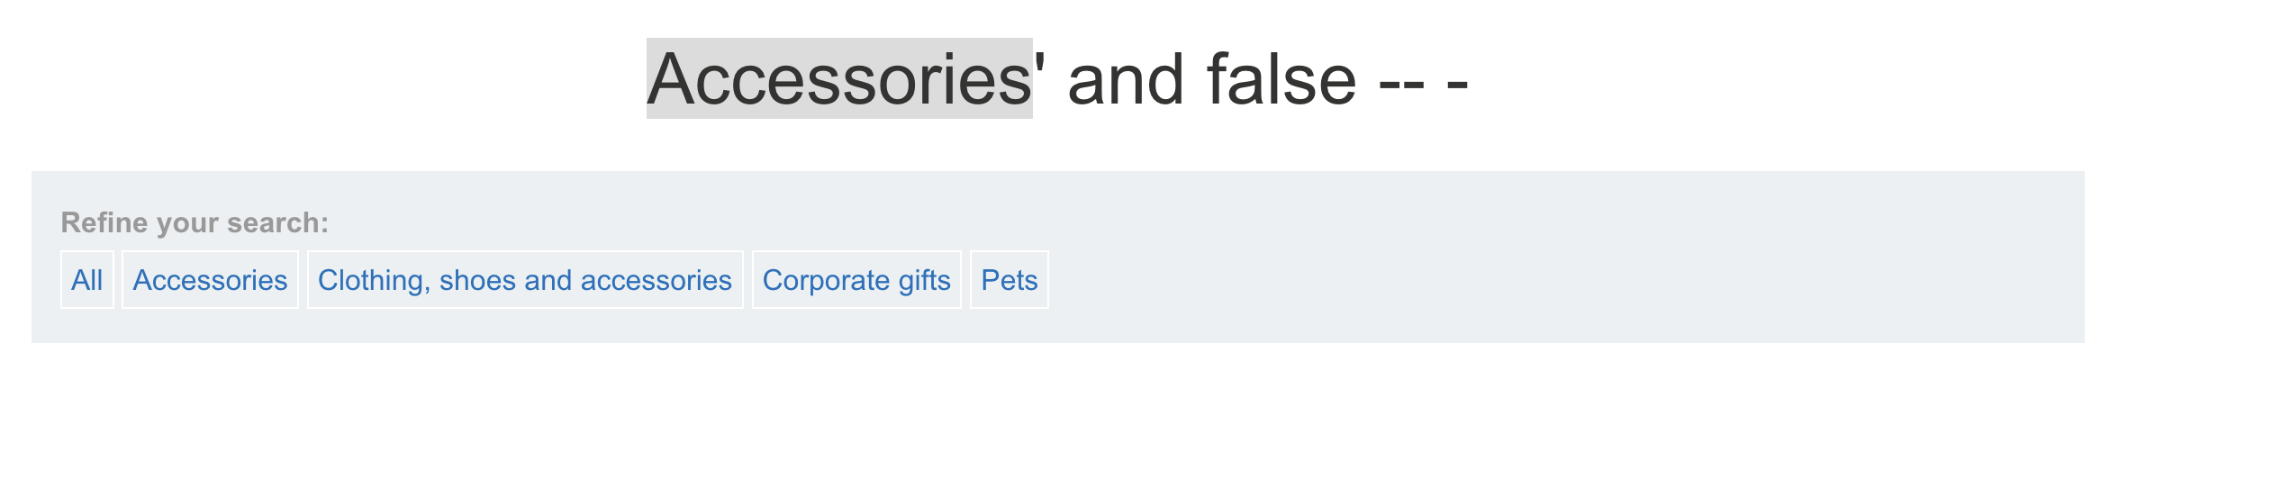This screenshot has height=497, width=2282.
Task: Show all products via the All button
Action: pyautogui.click(x=86, y=280)
